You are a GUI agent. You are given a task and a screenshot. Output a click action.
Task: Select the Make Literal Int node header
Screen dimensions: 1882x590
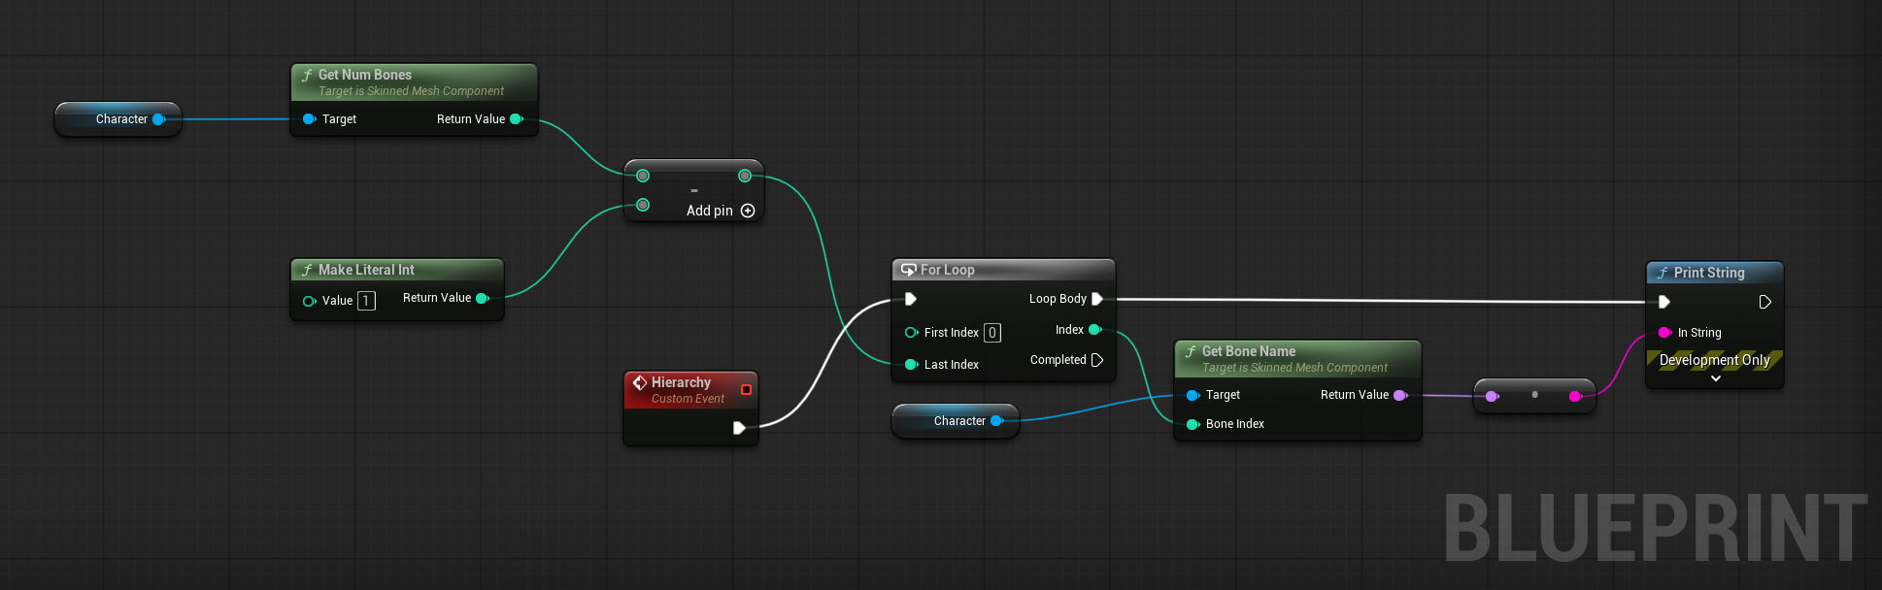(x=397, y=270)
